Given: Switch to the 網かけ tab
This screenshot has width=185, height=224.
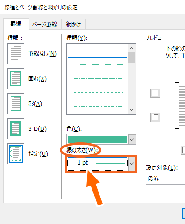Looking at the screenshot, I should (74, 24).
